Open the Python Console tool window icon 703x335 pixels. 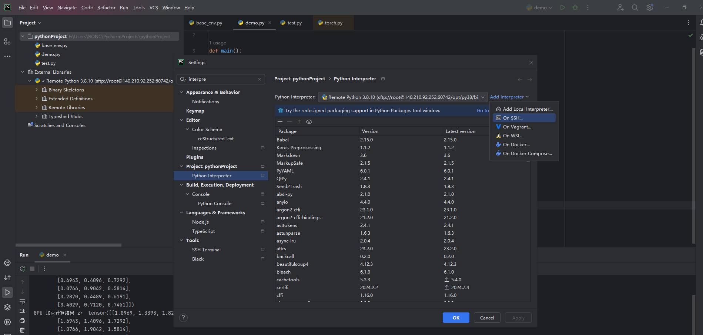(x=7, y=263)
